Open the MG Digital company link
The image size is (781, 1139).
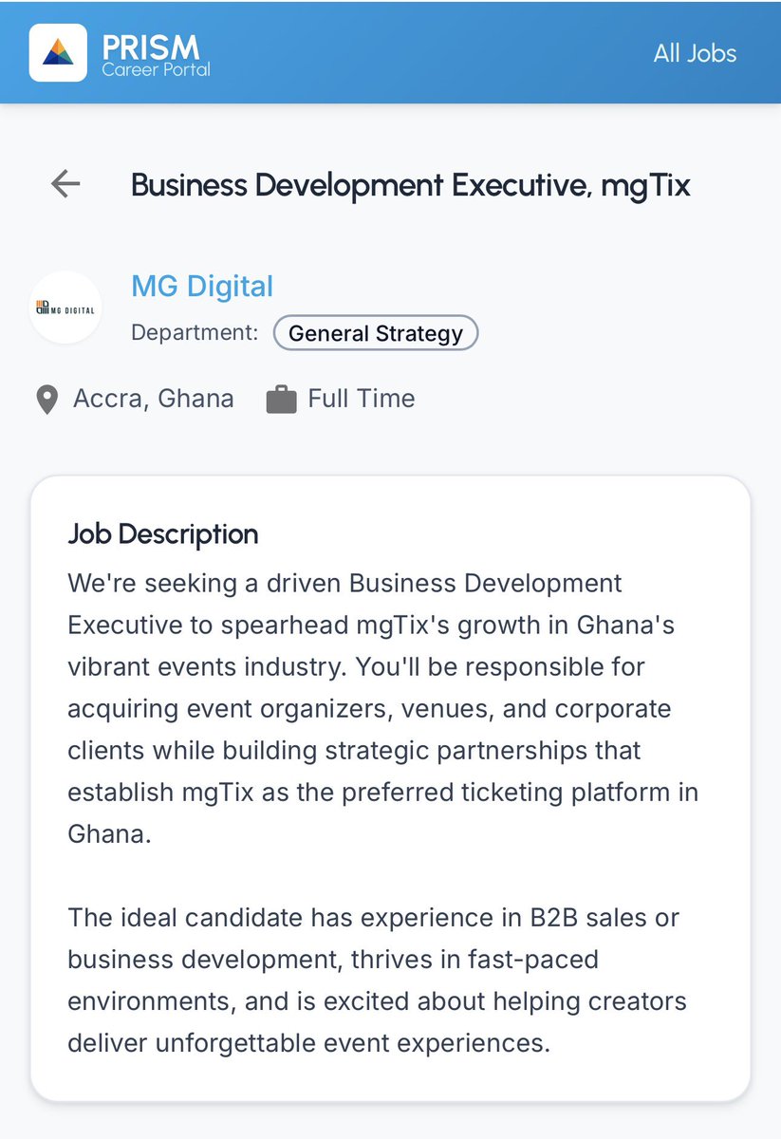(x=202, y=287)
